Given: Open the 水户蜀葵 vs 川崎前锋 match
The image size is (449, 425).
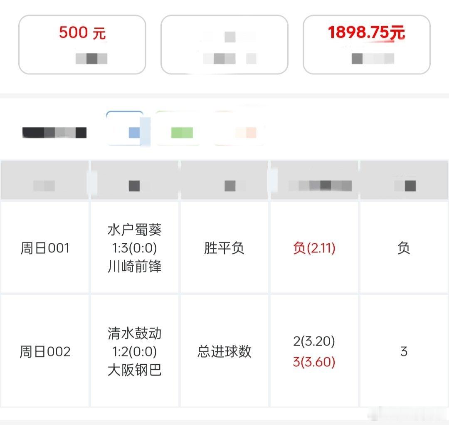Looking at the screenshot, I should 135,248.
